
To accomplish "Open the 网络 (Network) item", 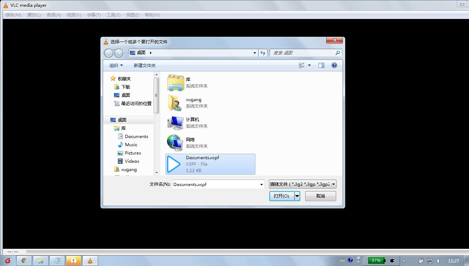I will tap(175, 143).
